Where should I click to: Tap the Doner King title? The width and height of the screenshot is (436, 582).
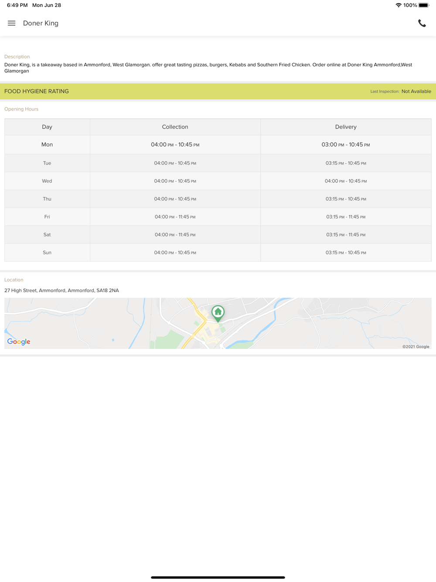click(41, 23)
